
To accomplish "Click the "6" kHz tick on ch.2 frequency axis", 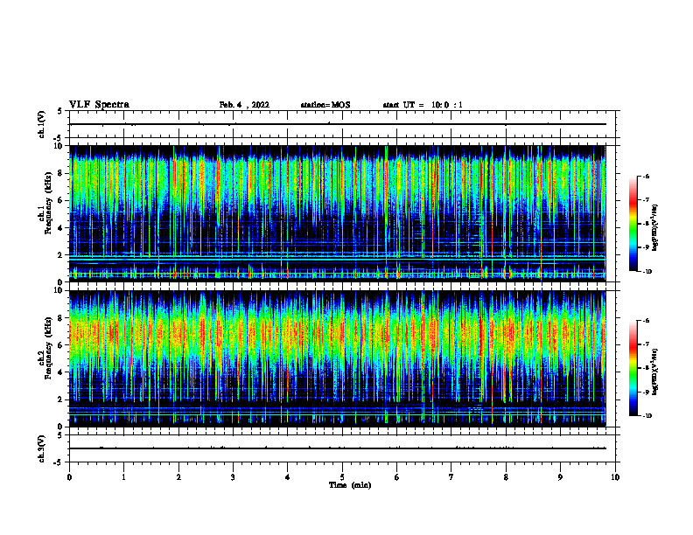I will 61,345.
